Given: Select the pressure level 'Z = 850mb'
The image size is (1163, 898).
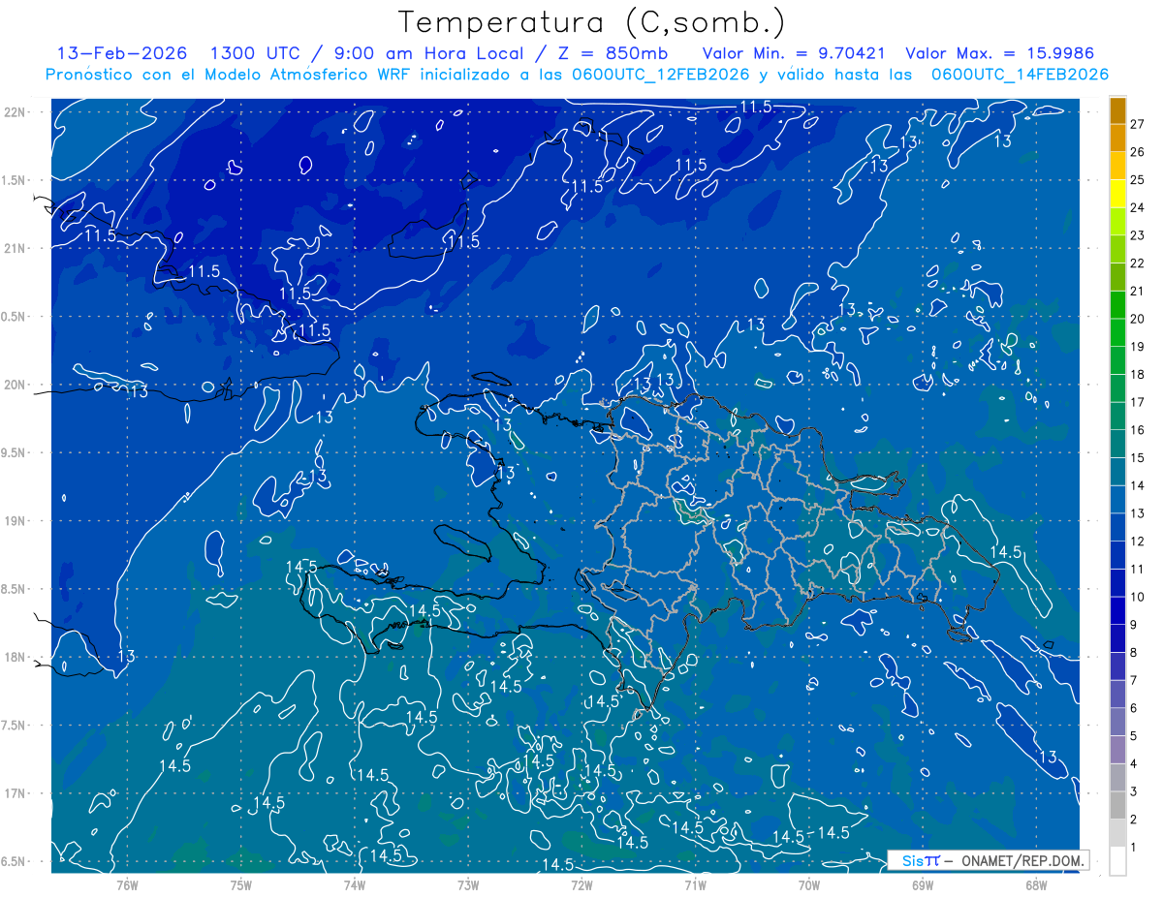Looking at the screenshot, I should [613, 53].
